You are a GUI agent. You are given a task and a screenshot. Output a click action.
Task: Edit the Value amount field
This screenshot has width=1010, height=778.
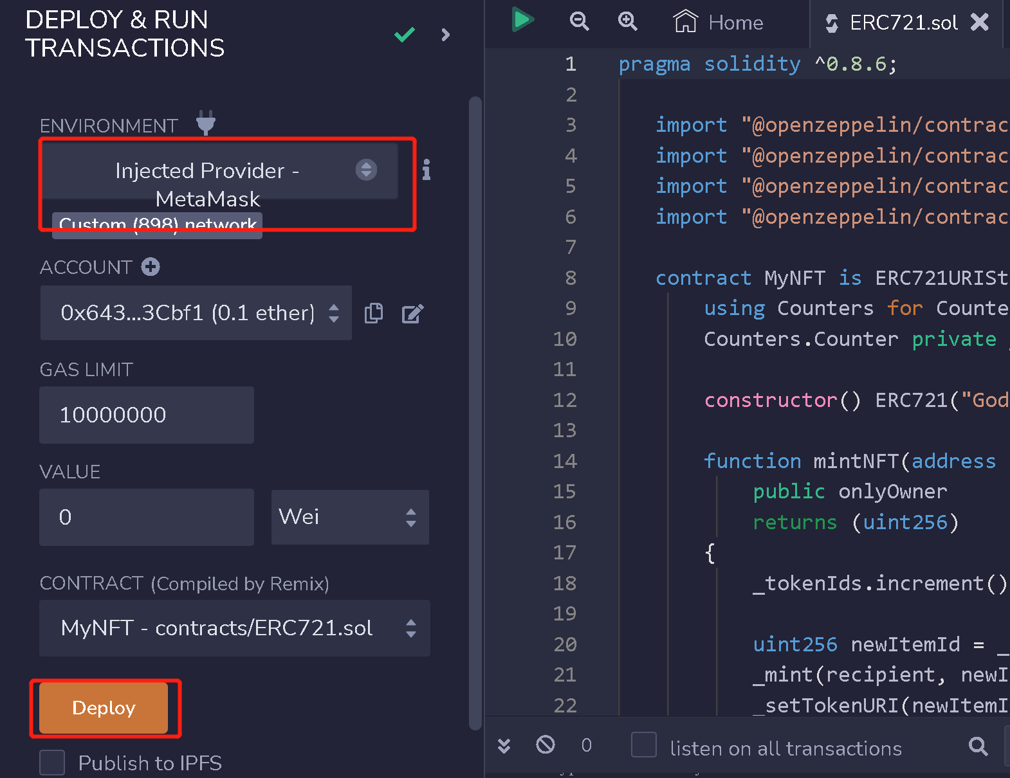[147, 517]
